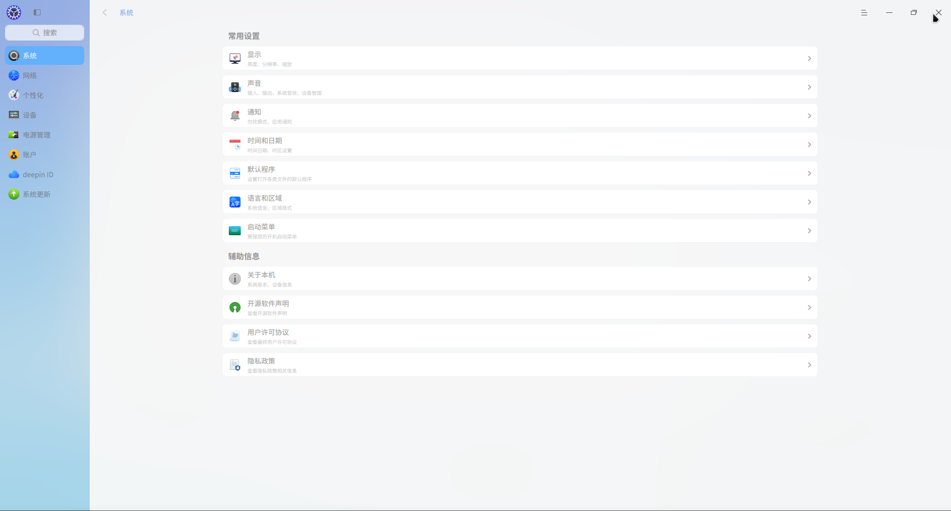Expand the 时间和日期 entry chevron
Viewport: 951px width, 511px height.
pos(809,144)
